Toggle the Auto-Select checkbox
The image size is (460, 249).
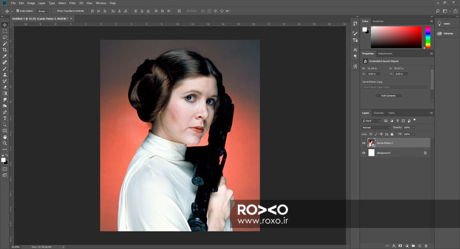[x=18, y=11]
